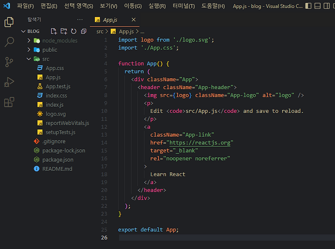Toggle primary sidebar layout icon
This screenshot has height=249, width=335.
[308, 6]
